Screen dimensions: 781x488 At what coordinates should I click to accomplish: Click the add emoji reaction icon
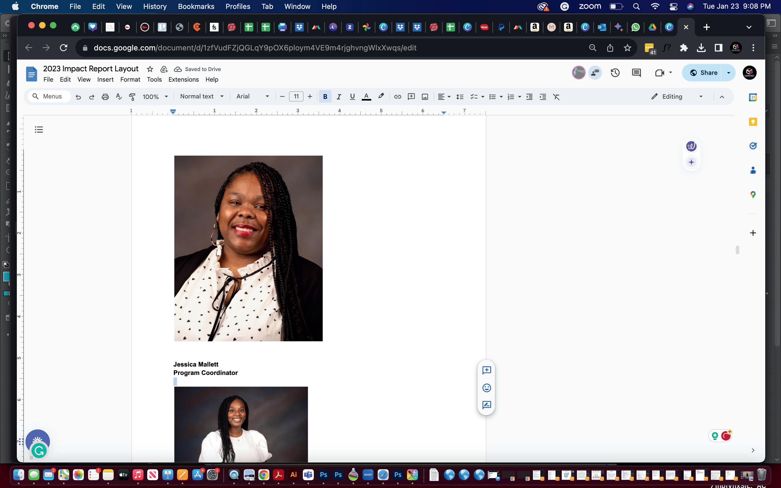[x=486, y=388]
